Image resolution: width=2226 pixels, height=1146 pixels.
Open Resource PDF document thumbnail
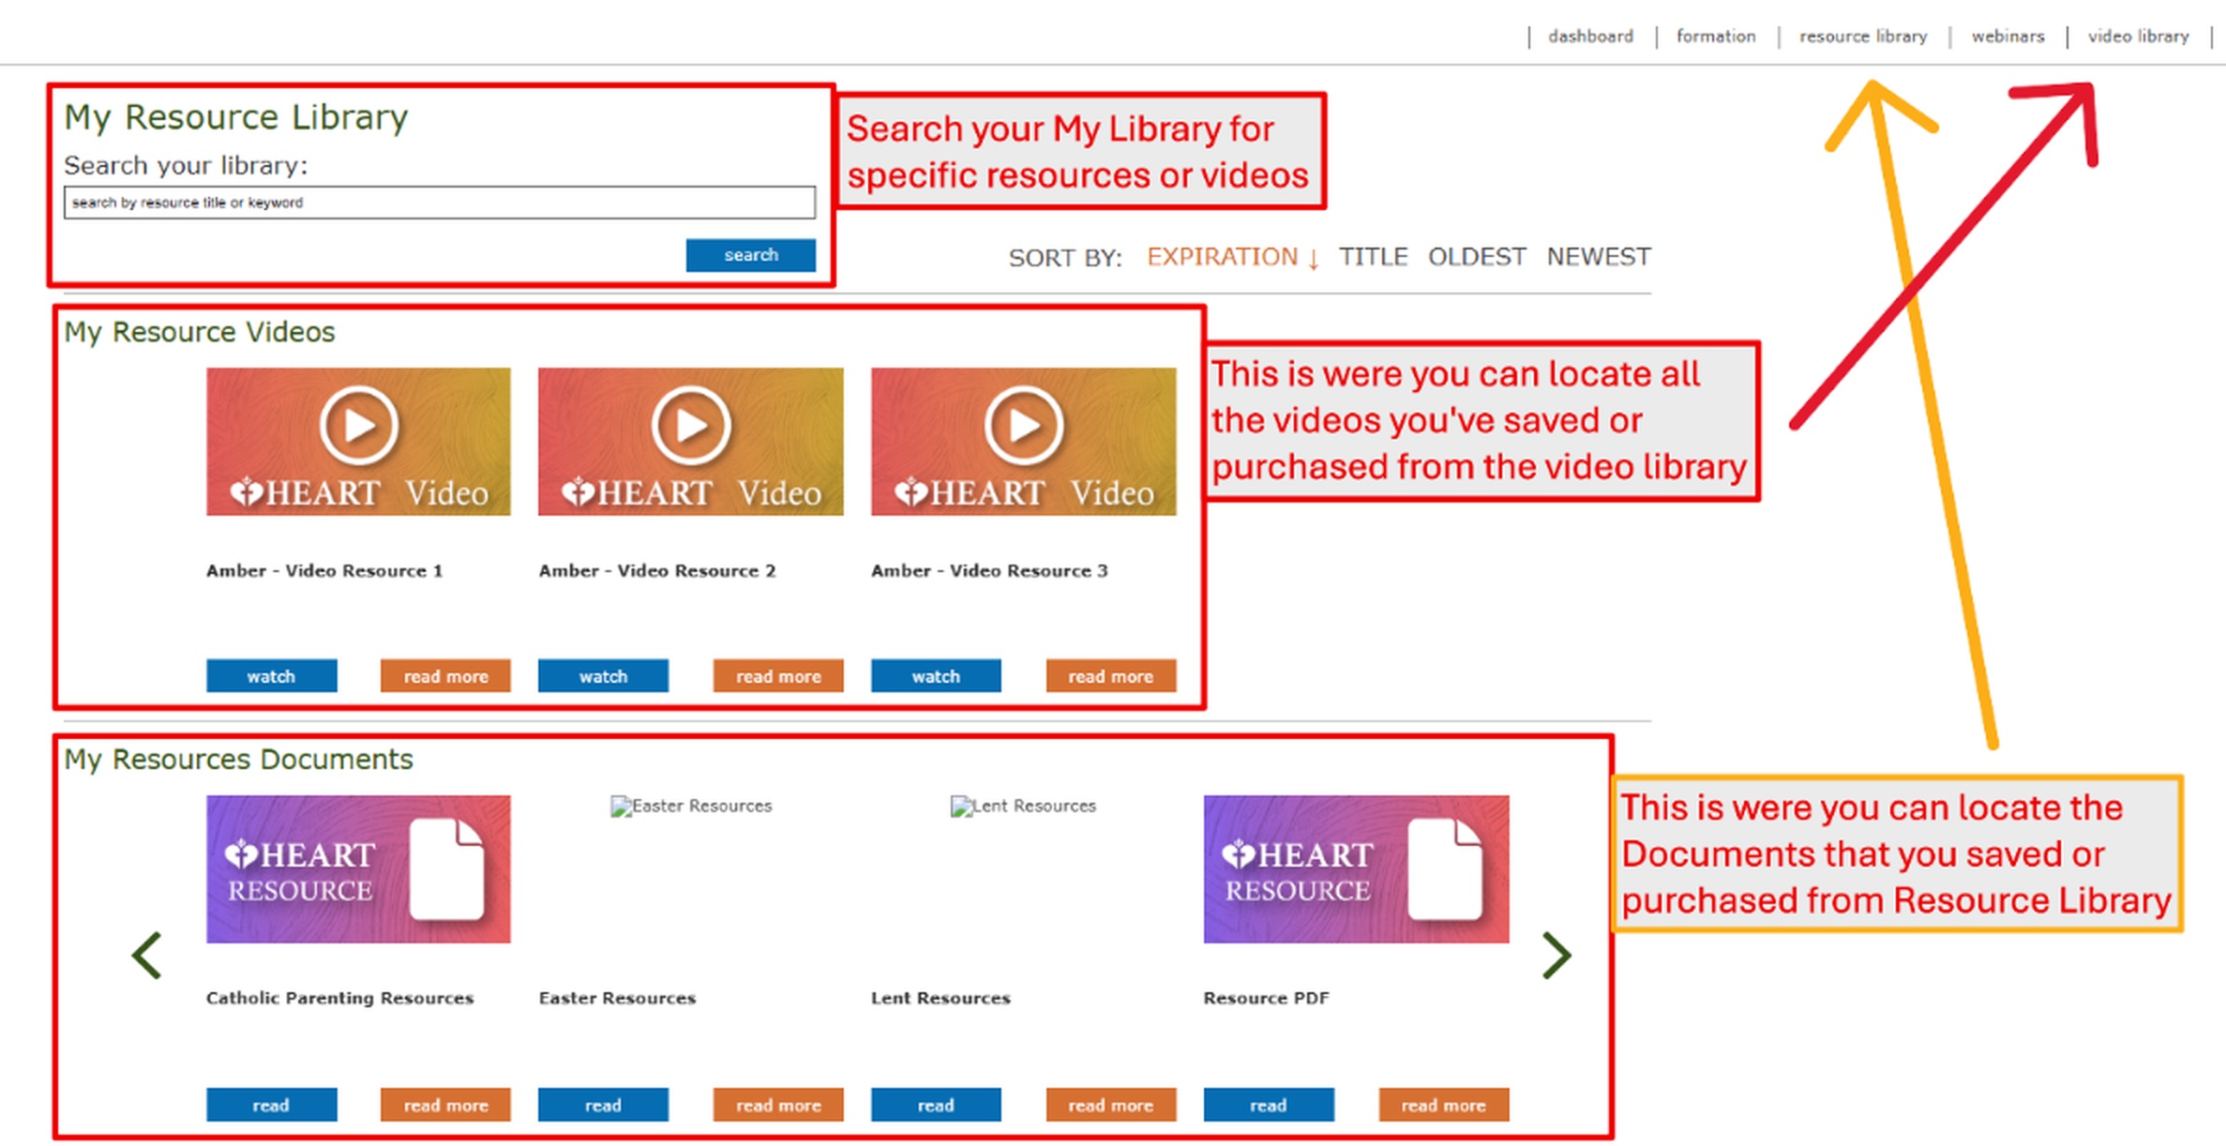[x=1356, y=868]
